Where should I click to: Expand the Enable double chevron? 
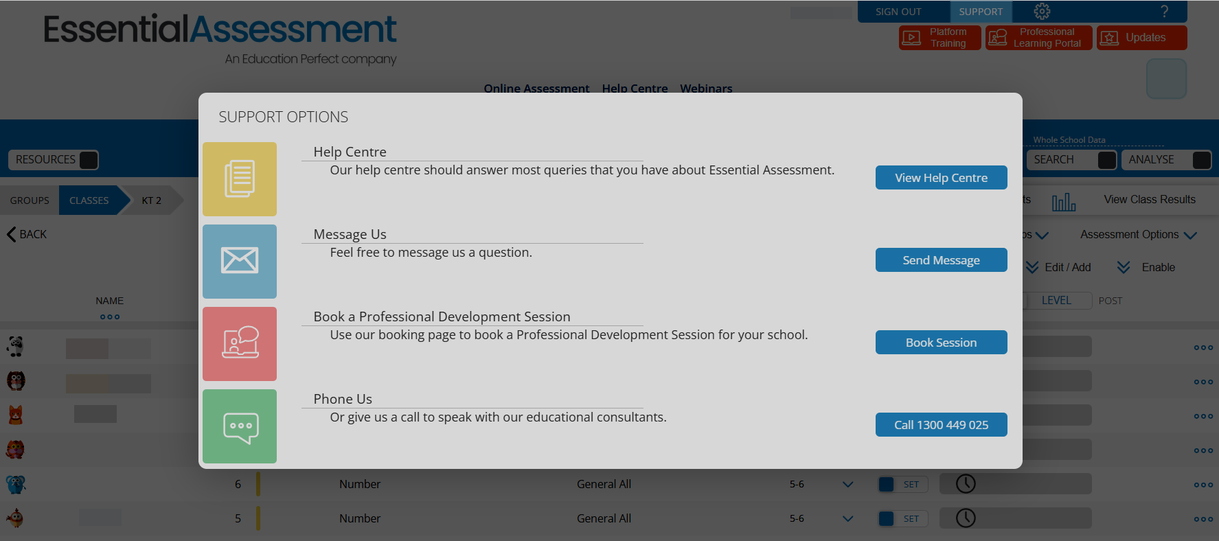pos(1124,267)
